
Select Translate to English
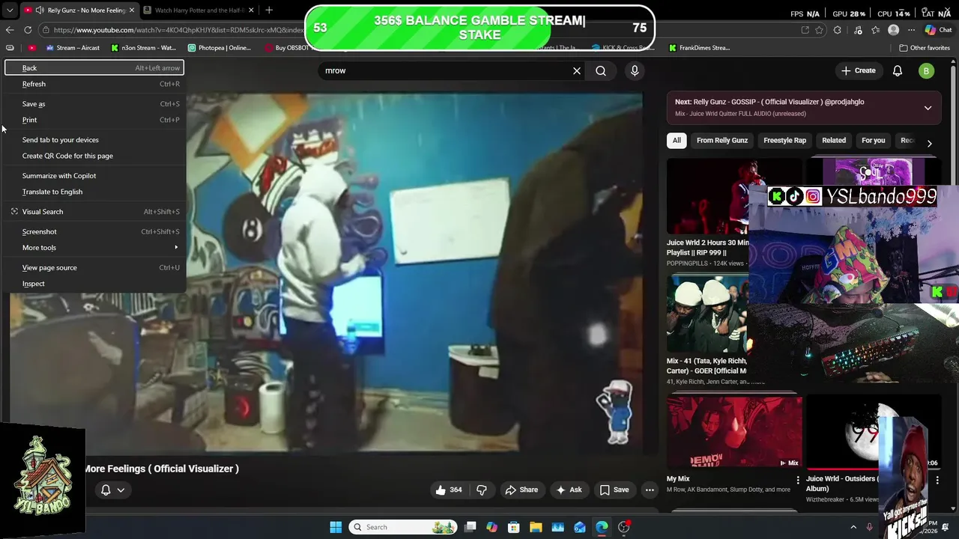(94, 192)
